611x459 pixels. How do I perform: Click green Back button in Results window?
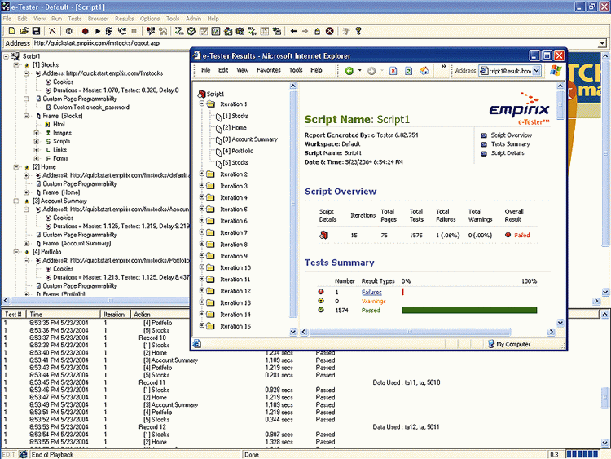[x=349, y=71]
